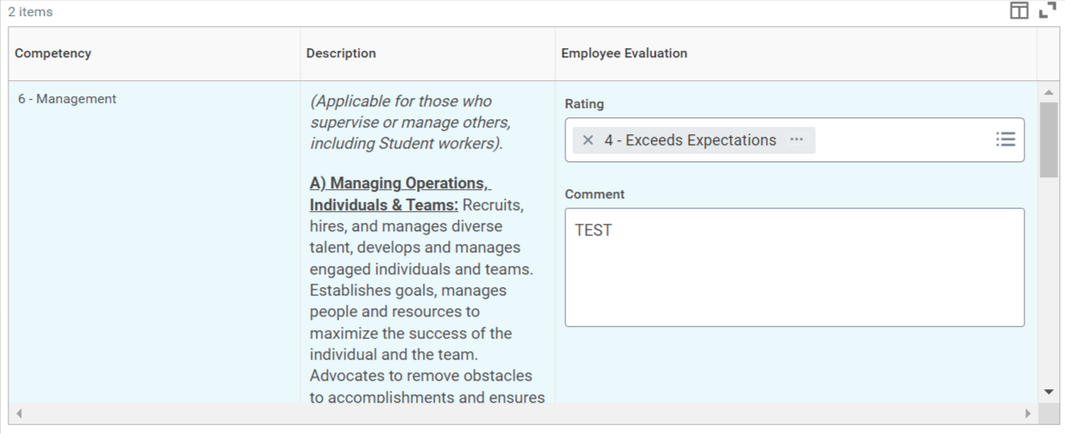
Task: Expand the grid to fullscreen mode
Action: point(1047,11)
